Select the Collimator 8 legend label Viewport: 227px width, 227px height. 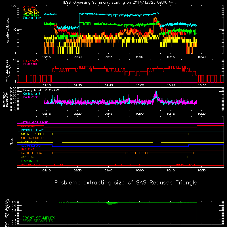pos(32,94)
